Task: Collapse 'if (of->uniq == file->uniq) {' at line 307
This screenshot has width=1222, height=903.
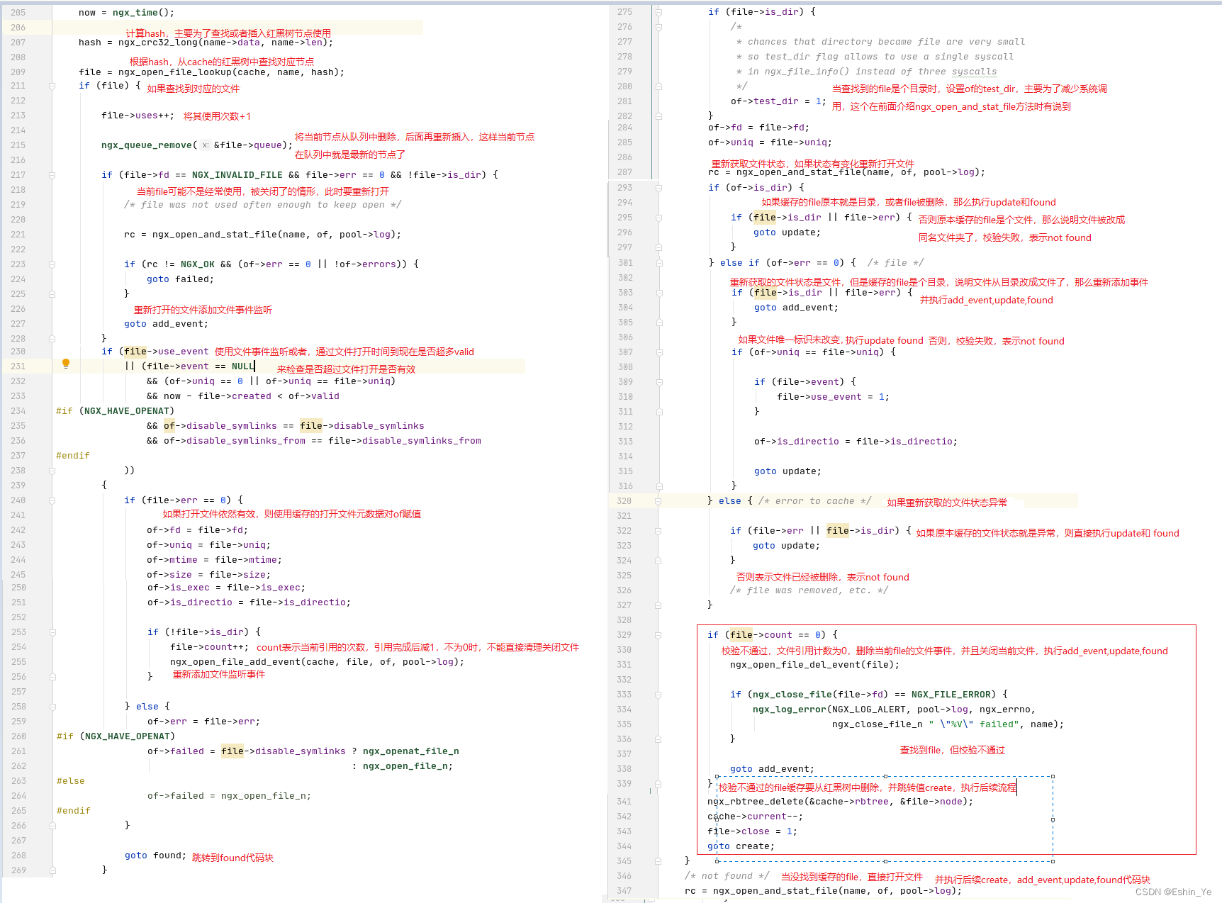Action: (x=658, y=352)
